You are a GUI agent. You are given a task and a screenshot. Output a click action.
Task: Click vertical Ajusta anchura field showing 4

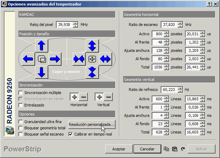158,115
